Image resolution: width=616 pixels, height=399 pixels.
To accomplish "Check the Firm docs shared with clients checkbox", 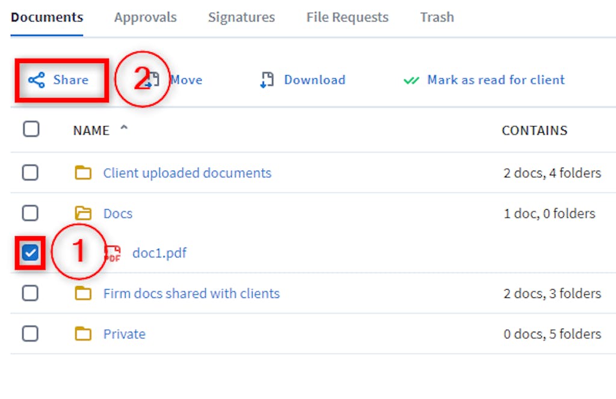I will coord(30,293).
